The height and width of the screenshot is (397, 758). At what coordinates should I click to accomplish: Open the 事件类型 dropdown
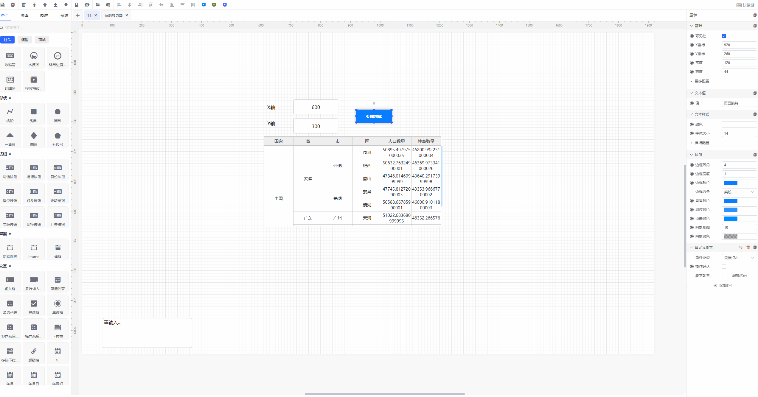(x=739, y=258)
